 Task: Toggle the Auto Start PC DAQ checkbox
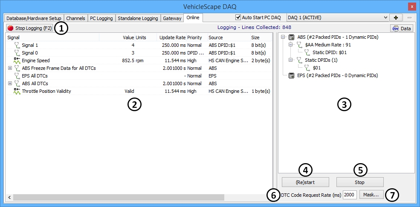click(238, 18)
